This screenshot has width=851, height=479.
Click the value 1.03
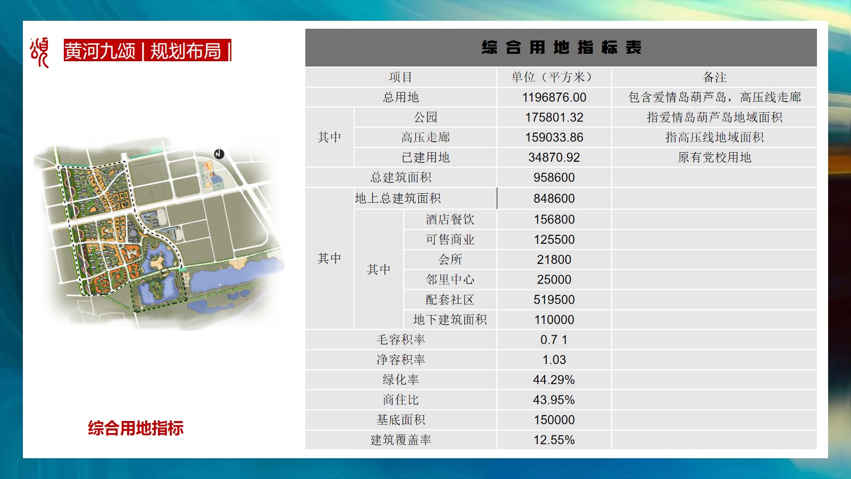554,360
